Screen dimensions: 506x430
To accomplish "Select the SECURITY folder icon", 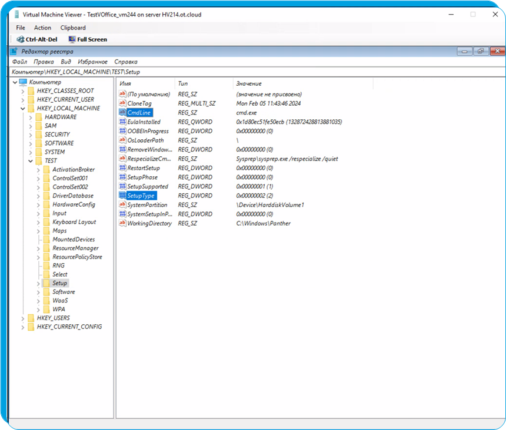I will click(x=39, y=135).
